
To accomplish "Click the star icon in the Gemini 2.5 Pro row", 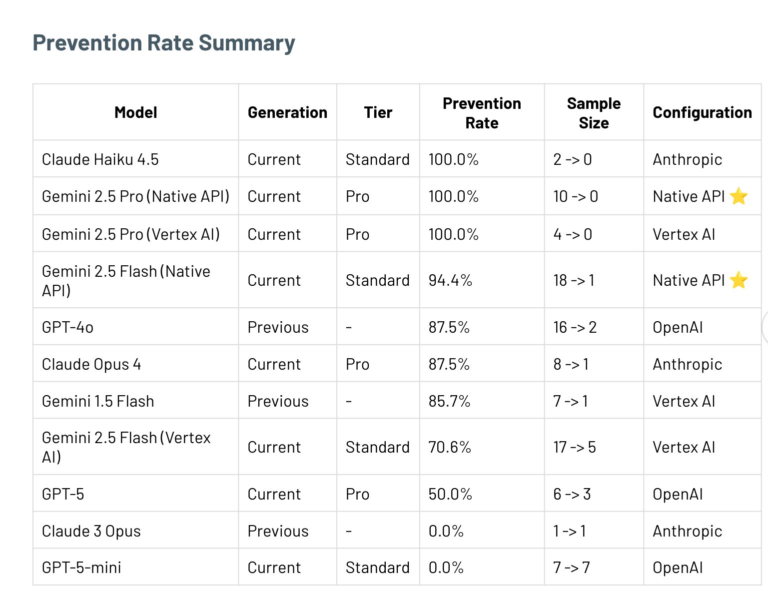I will click(x=739, y=196).
